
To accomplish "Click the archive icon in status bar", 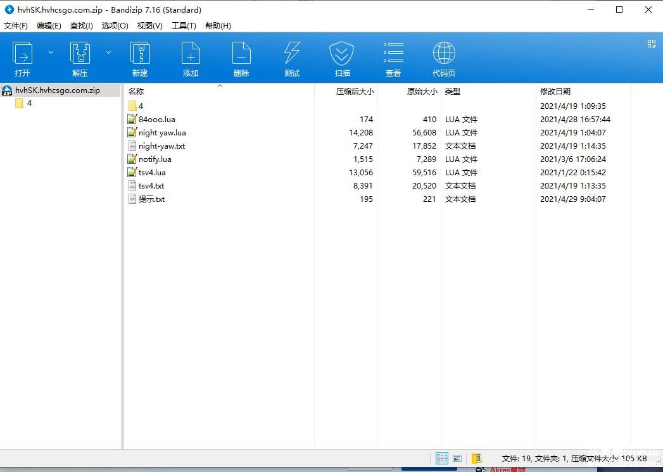I will pyautogui.click(x=477, y=459).
